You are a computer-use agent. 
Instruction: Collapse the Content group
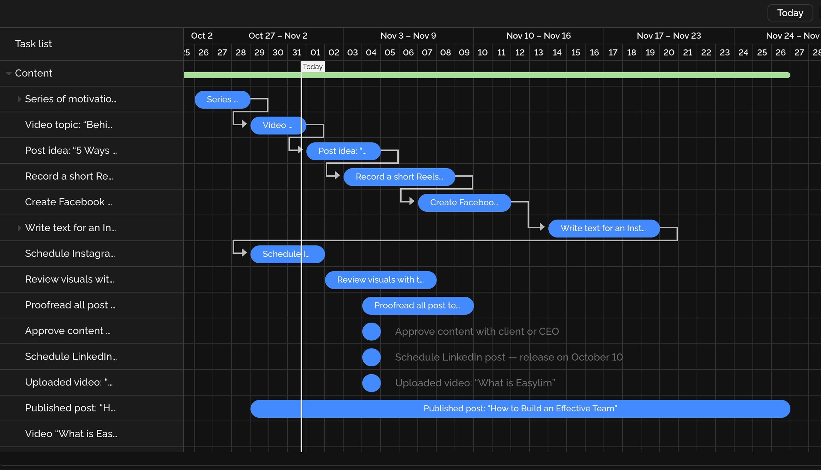click(9, 73)
